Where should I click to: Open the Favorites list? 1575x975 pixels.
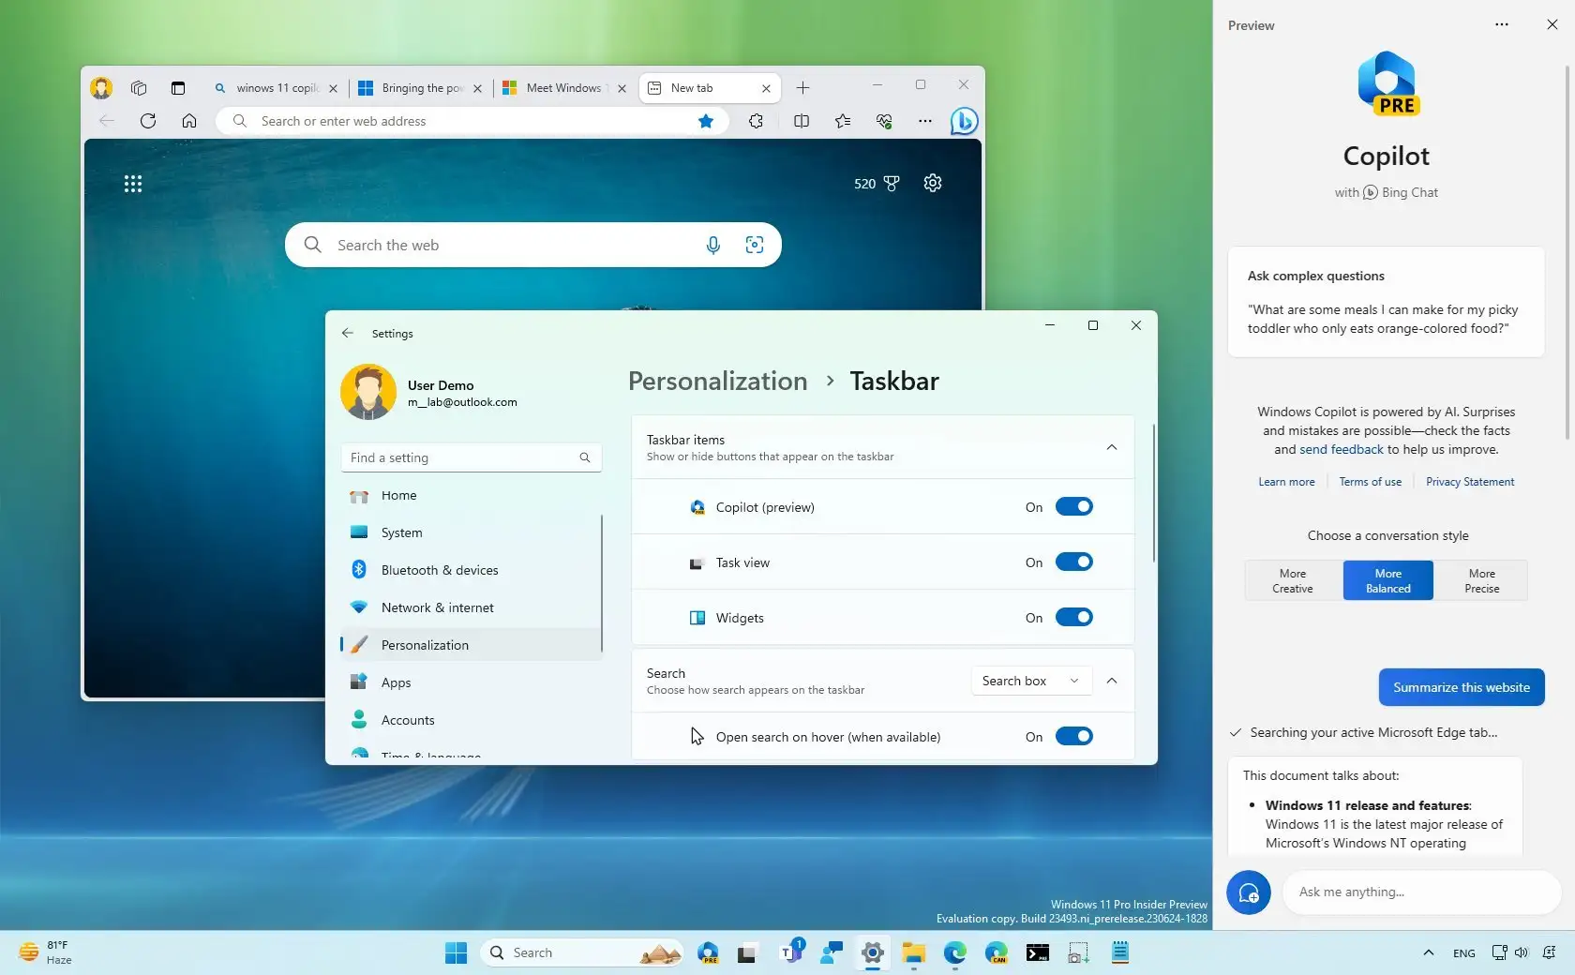tap(842, 121)
